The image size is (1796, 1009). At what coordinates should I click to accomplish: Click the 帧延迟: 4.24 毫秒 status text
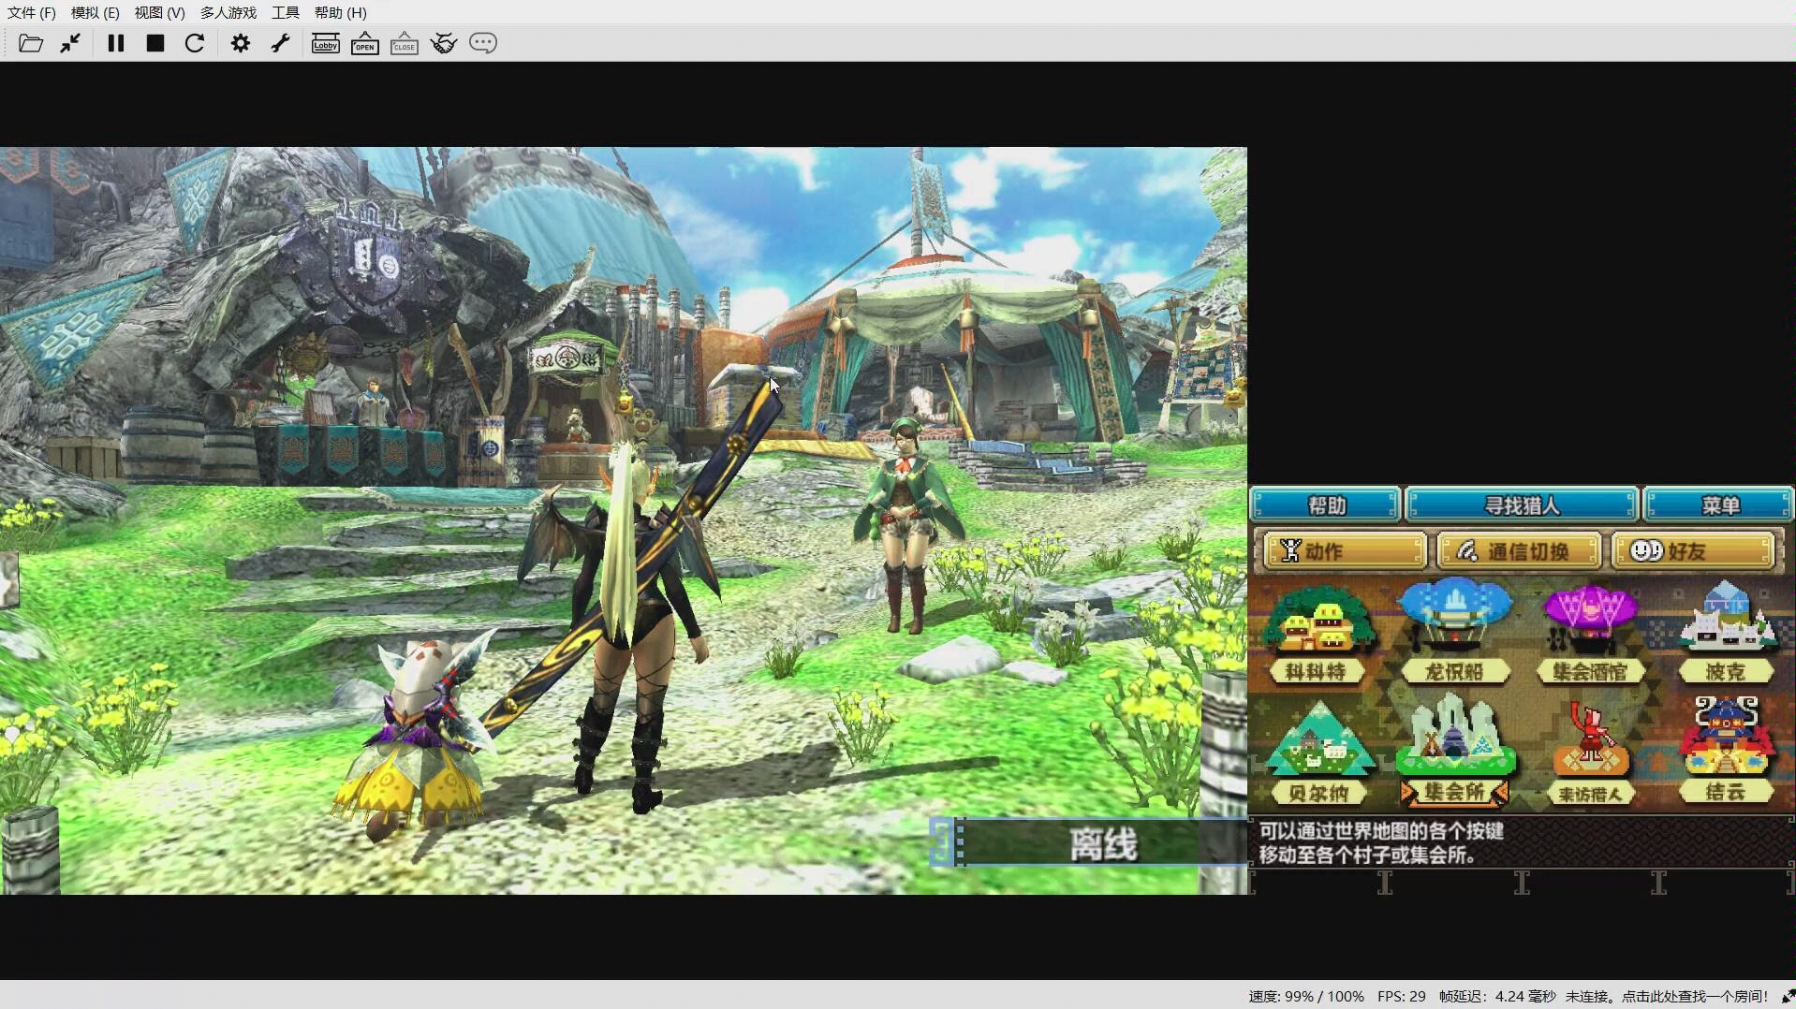point(1497,996)
